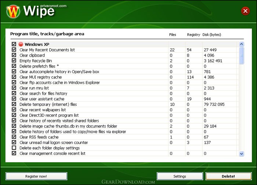Click the list scroll up arrow
Screen dimensions: 257x185
point(242,44)
